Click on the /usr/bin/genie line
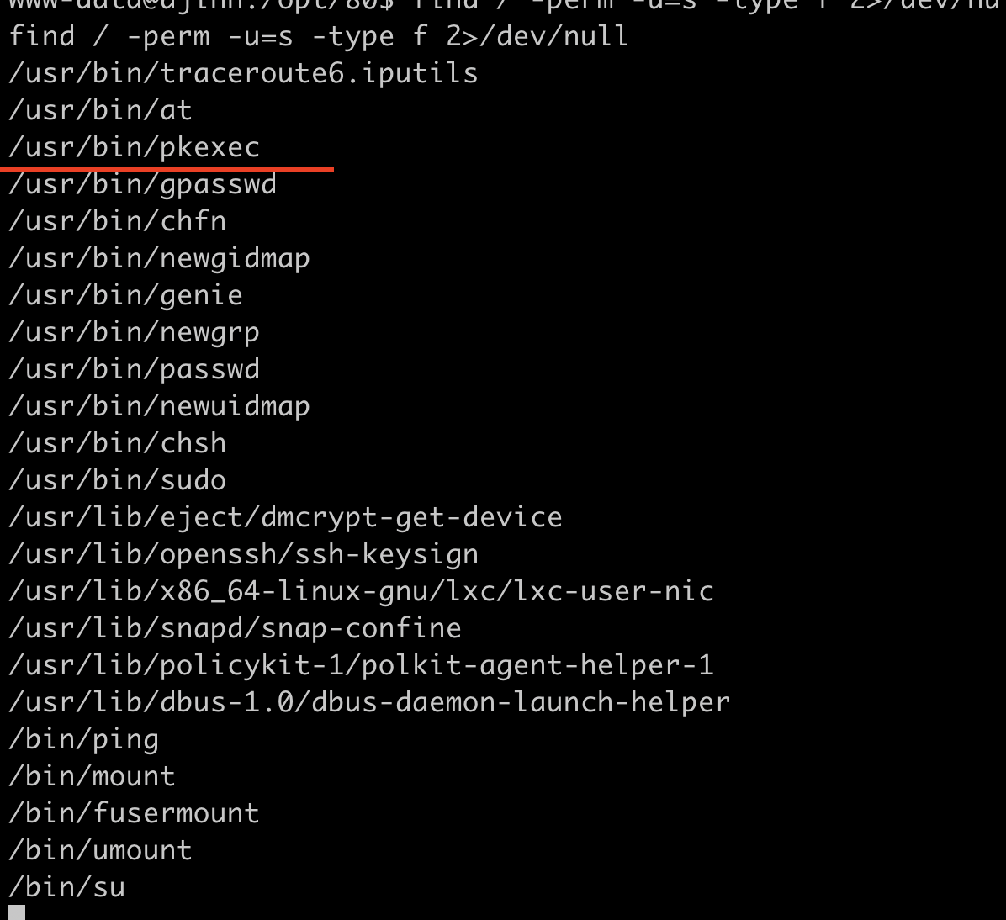Screen dimensions: 1006x920 click(x=126, y=296)
